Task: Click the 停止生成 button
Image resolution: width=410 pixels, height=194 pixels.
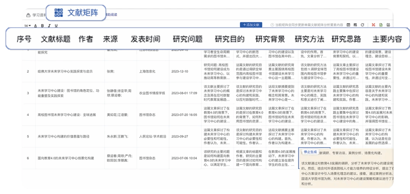Action: click(310, 152)
